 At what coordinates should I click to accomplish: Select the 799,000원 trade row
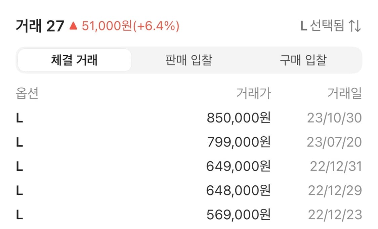pyautogui.click(x=188, y=142)
